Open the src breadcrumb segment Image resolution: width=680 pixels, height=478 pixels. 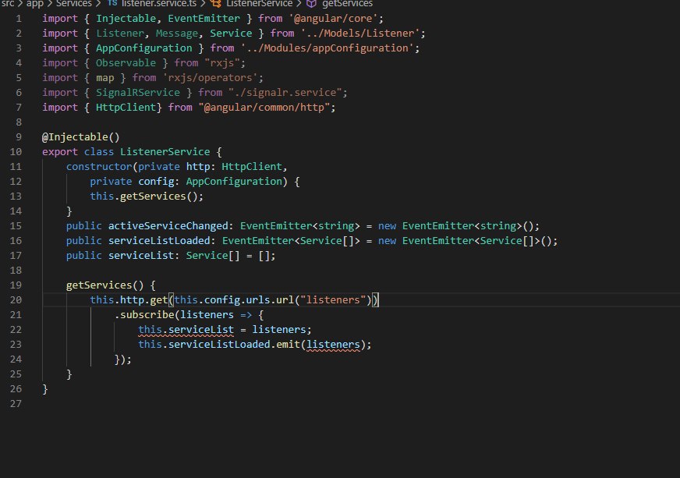8,3
